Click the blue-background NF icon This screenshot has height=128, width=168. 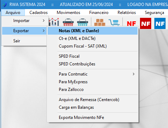[160, 23]
